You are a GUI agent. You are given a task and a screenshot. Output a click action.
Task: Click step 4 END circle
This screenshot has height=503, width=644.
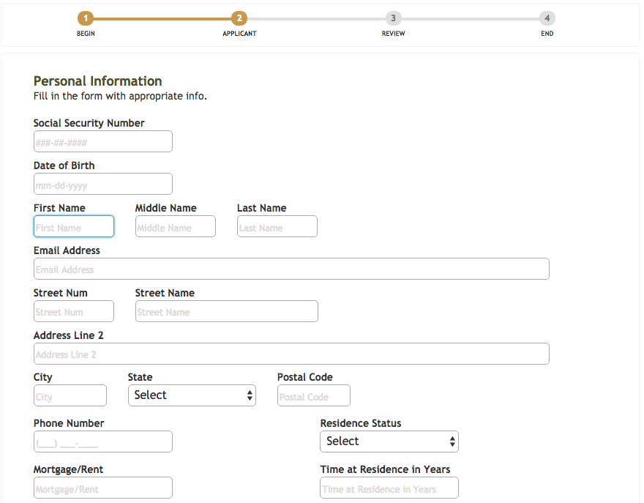tap(547, 18)
